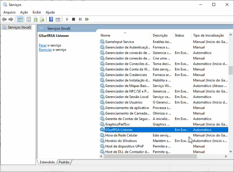
Task: Sort by Tipo de Inicialização column header
Action: pyautogui.click(x=210, y=36)
